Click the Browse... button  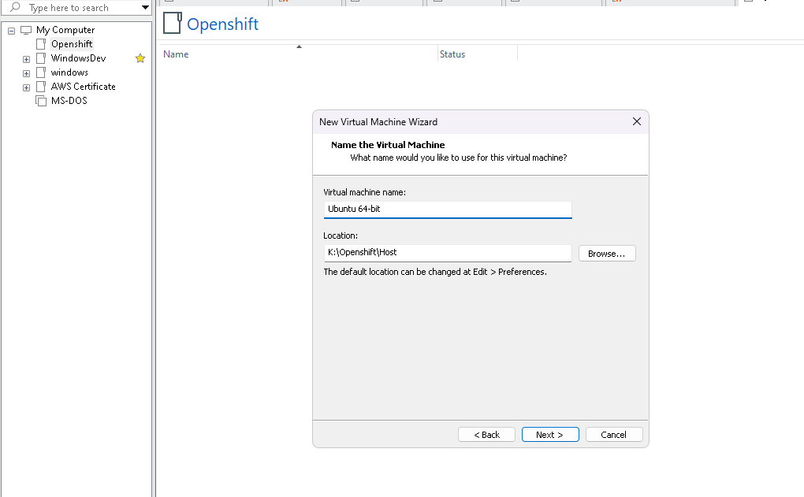[607, 254]
